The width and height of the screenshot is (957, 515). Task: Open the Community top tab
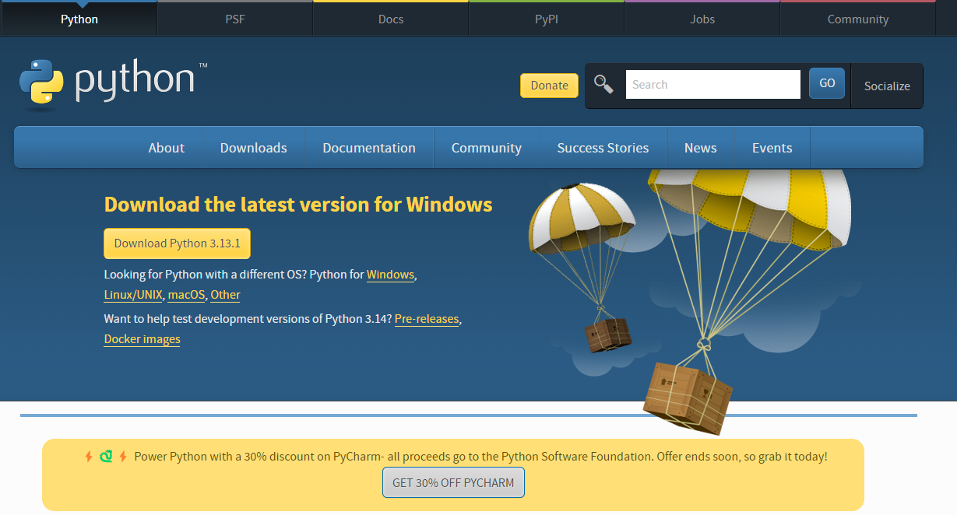[x=858, y=19]
